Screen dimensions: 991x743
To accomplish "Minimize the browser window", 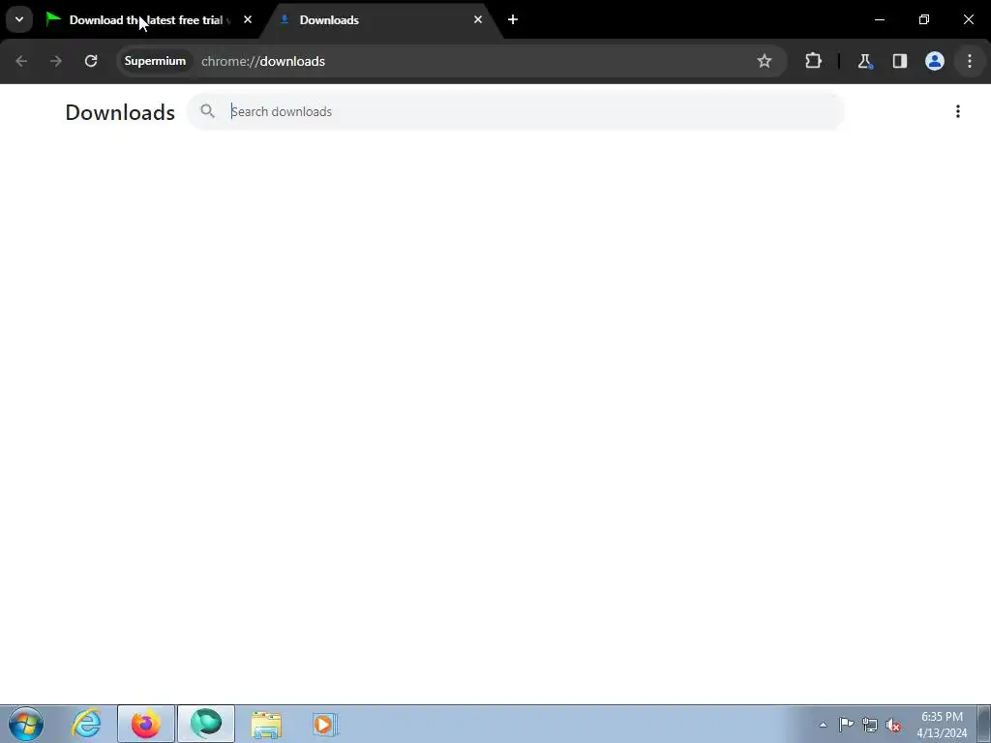I will (879, 19).
